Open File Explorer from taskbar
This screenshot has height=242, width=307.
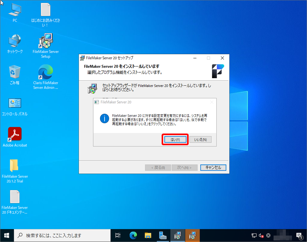tap(148, 236)
